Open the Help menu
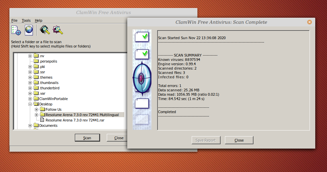 tap(39, 20)
